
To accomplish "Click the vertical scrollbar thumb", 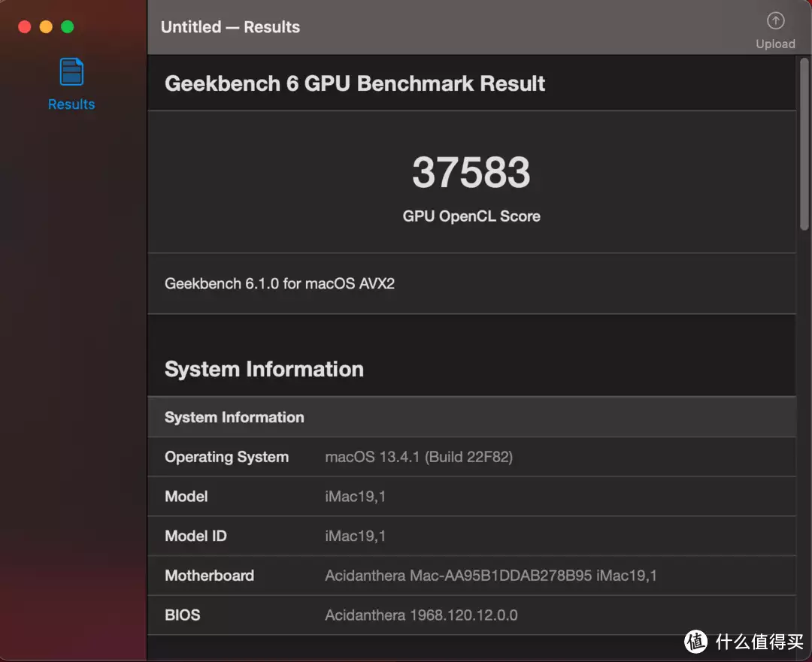I will point(804,144).
